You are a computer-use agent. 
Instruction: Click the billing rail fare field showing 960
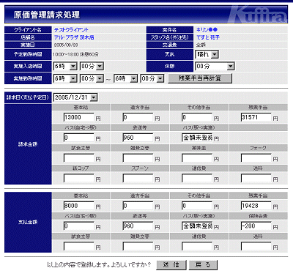[x=138, y=138]
